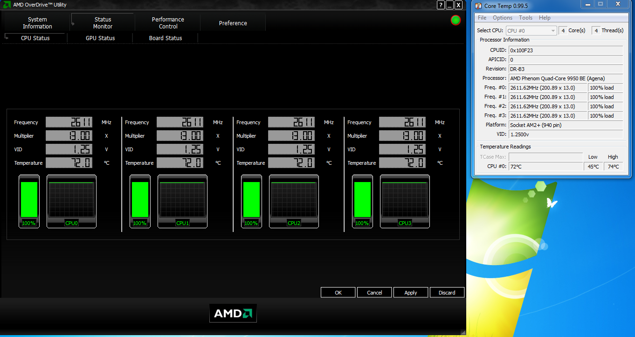Click the OK button in AMD OverDrive

coord(338,292)
